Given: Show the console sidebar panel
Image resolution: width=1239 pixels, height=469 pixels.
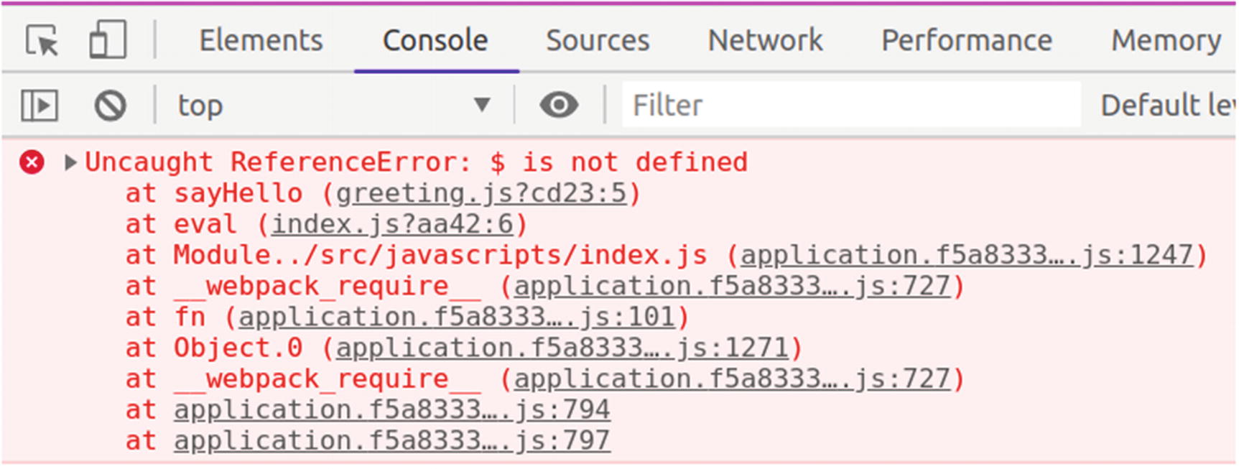Looking at the screenshot, I should [x=40, y=106].
